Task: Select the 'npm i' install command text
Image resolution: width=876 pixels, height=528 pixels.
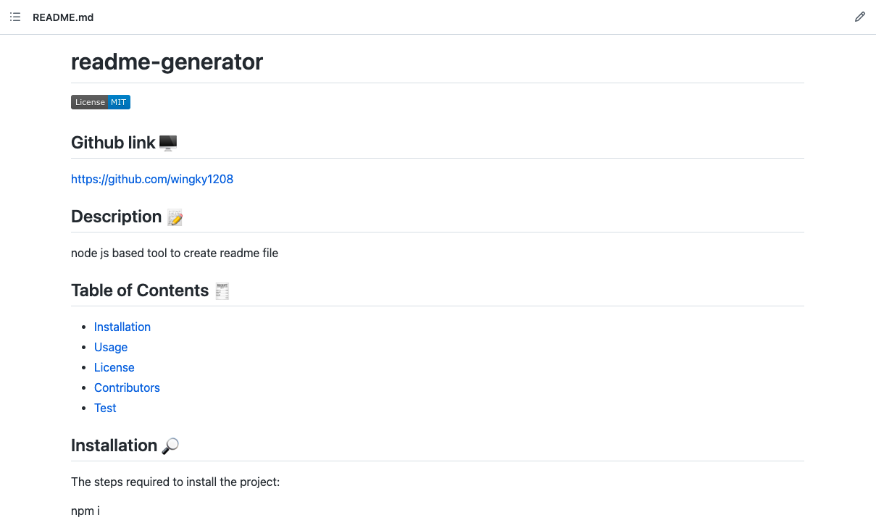Action: [x=85, y=511]
